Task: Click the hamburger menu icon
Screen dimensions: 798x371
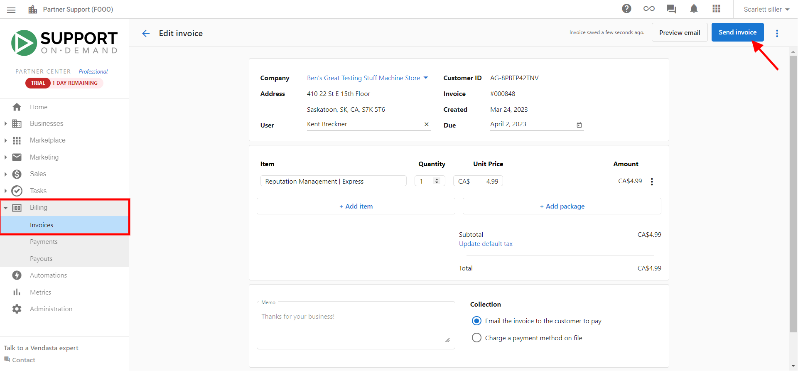Action: [x=11, y=10]
